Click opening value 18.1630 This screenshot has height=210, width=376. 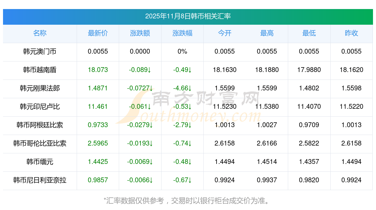click(225, 70)
